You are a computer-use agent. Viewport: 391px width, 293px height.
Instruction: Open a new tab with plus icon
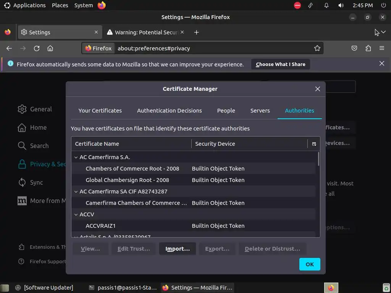[x=196, y=32]
